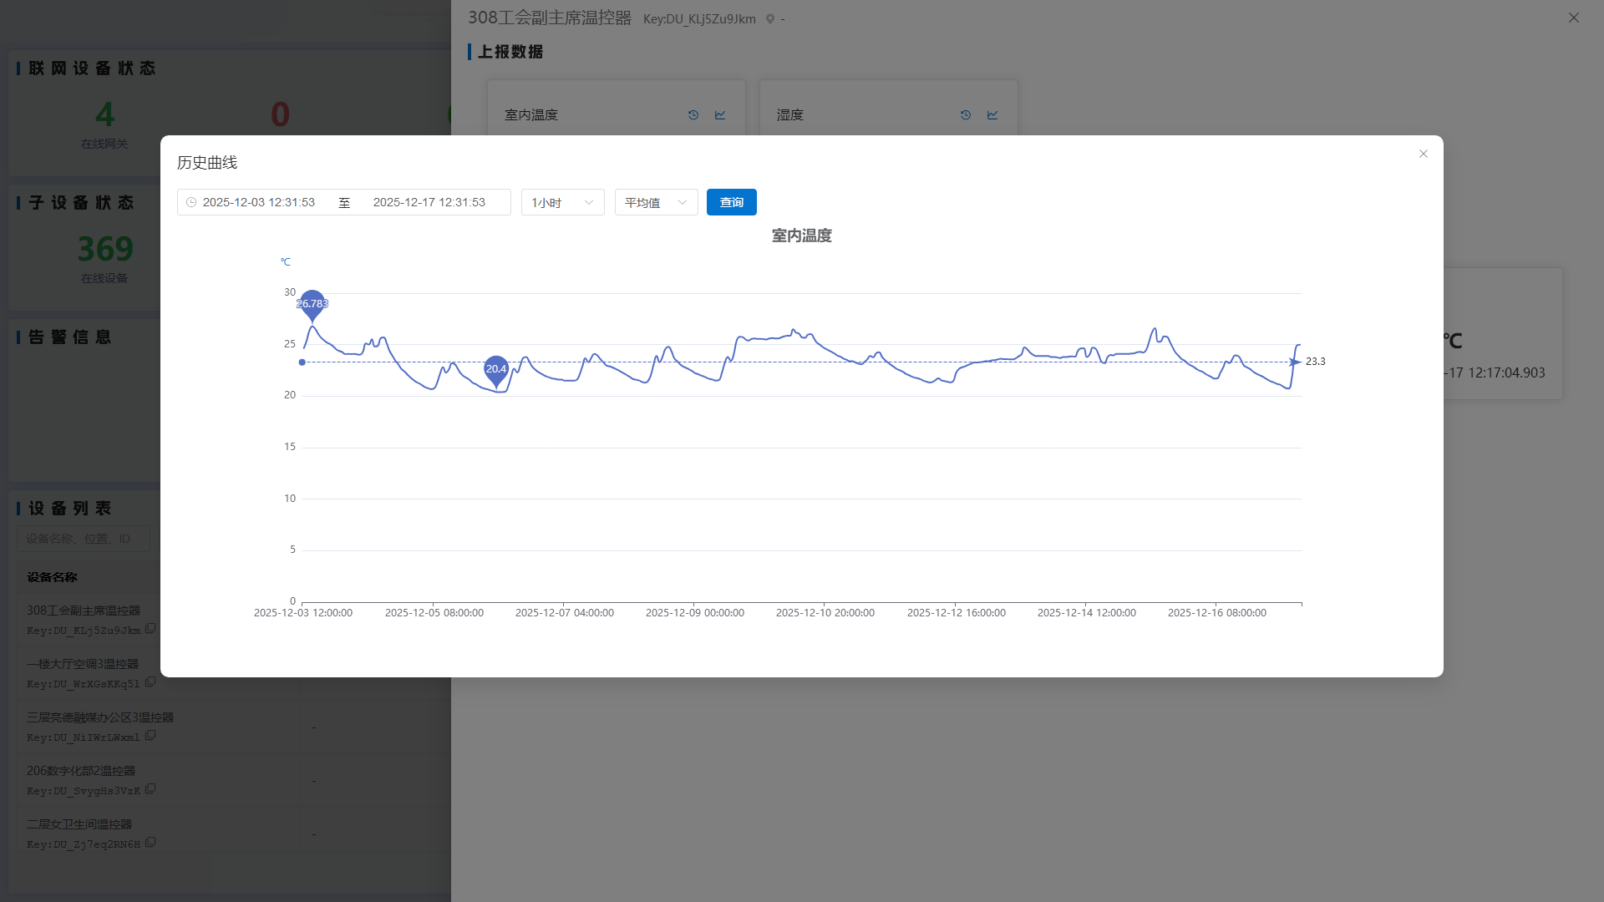Image resolution: width=1604 pixels, height=902 pixels.
Task: Expand the 平均值 aggregation dropdown
Action: click(x=656, y=202)
